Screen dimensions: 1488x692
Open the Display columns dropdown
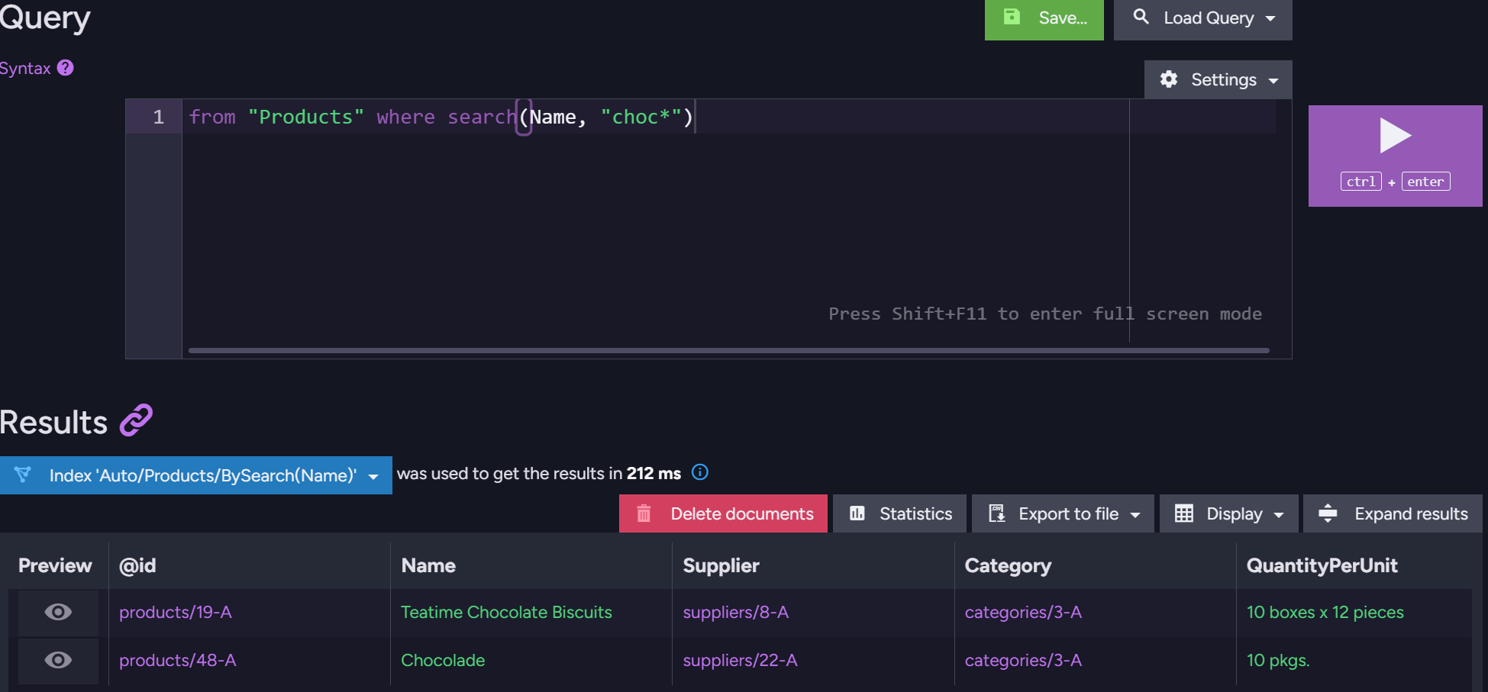[x=1228, y=513]
